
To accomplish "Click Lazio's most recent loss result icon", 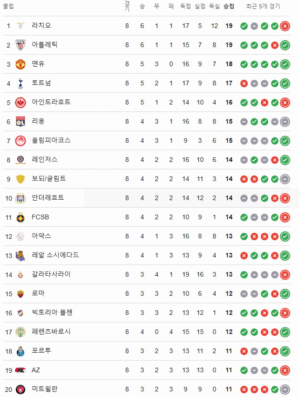I will pyautogui.click(x=285, y=26).
